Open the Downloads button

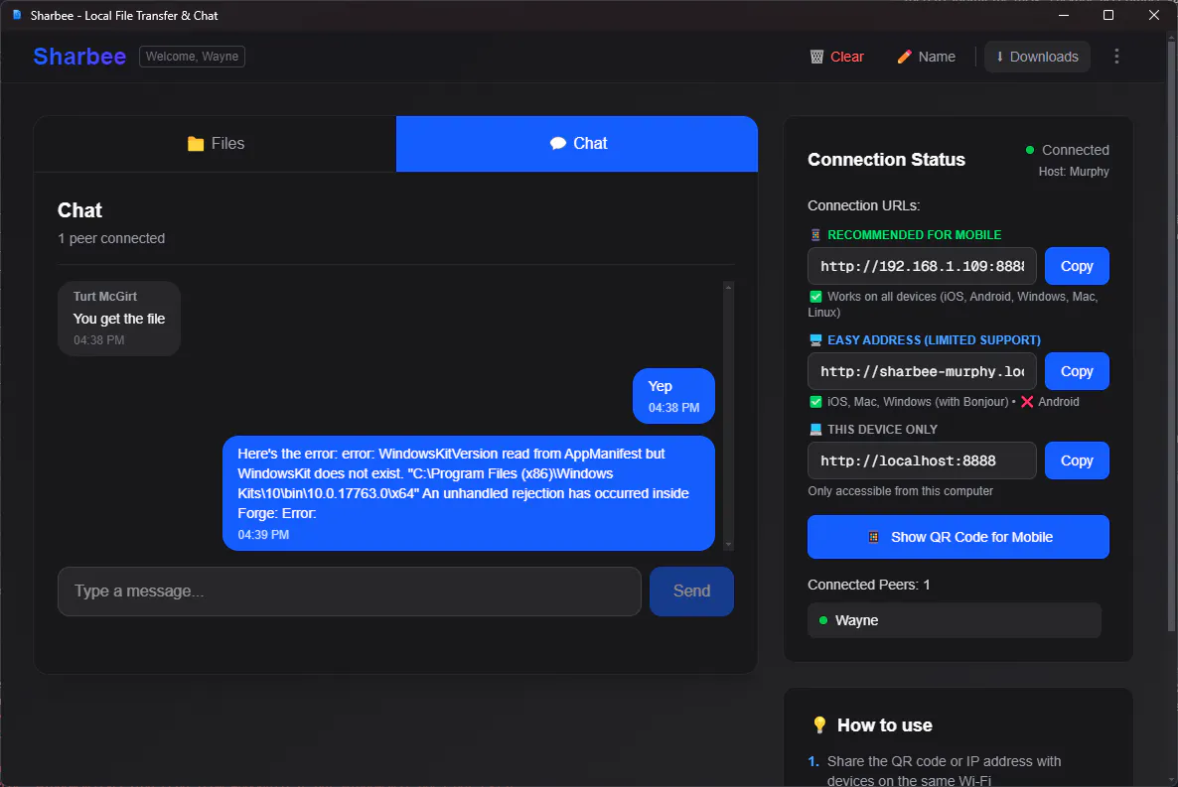pos(1037,58)
